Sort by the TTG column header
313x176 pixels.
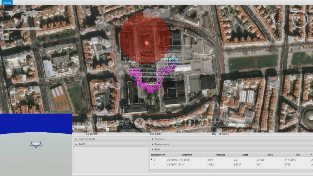(297, 155)
